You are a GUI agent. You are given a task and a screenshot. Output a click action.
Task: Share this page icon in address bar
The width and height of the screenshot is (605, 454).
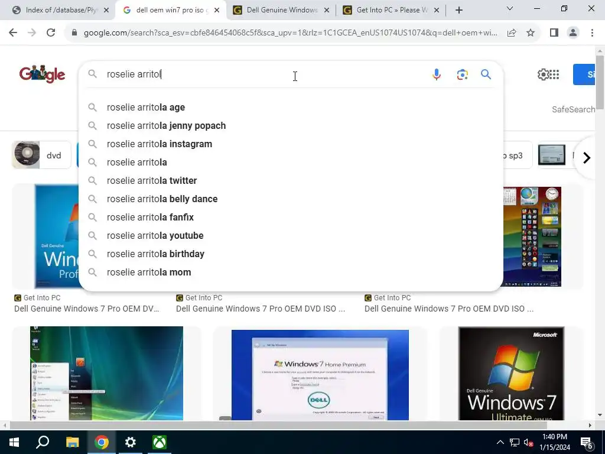coord(512,33)
